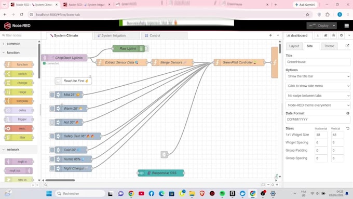This screenshot has height=199, width=353.
Task: Reset canvas zoom level
Action: pyautogui.click(x=273, y=185)
